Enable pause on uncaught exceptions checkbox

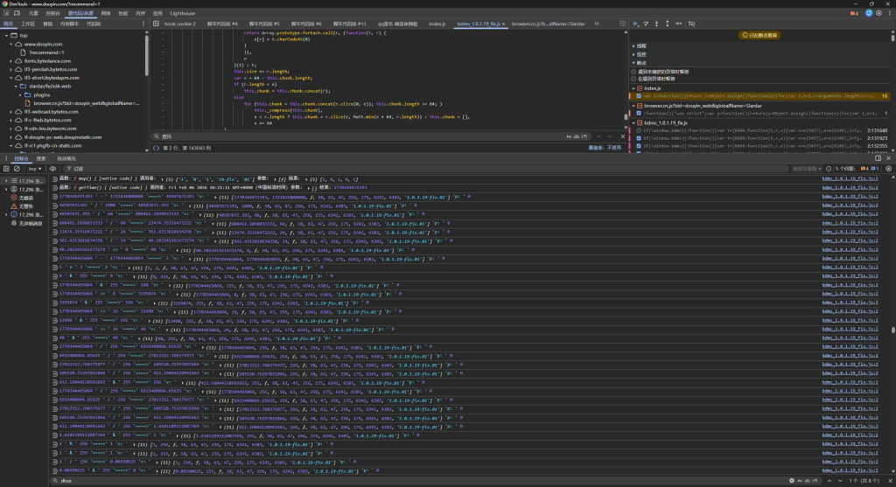[x=634, y=72]
